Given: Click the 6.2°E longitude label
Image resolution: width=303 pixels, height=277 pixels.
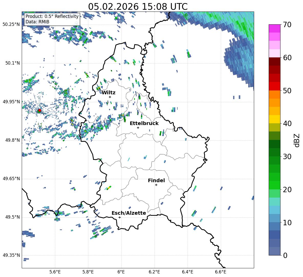Looking at the screenshot, I should 154,272.
